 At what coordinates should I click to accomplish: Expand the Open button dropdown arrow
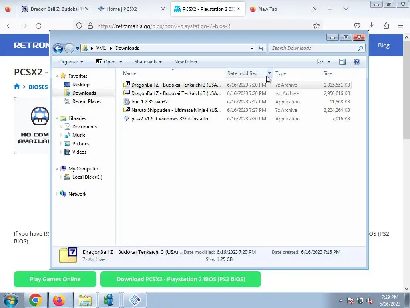click(121, 62)
